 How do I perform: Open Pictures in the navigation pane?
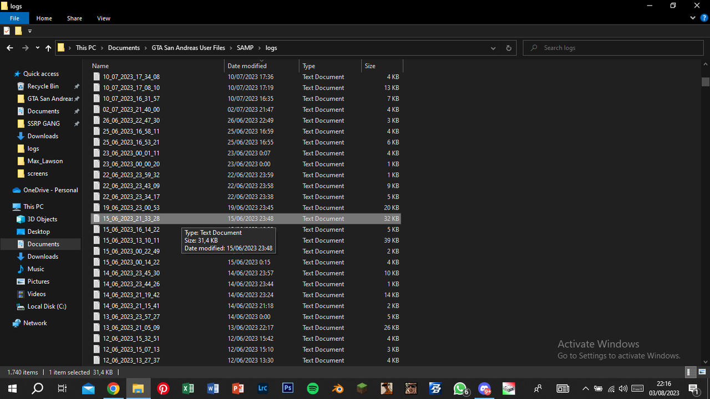click(x=38, y=282)
